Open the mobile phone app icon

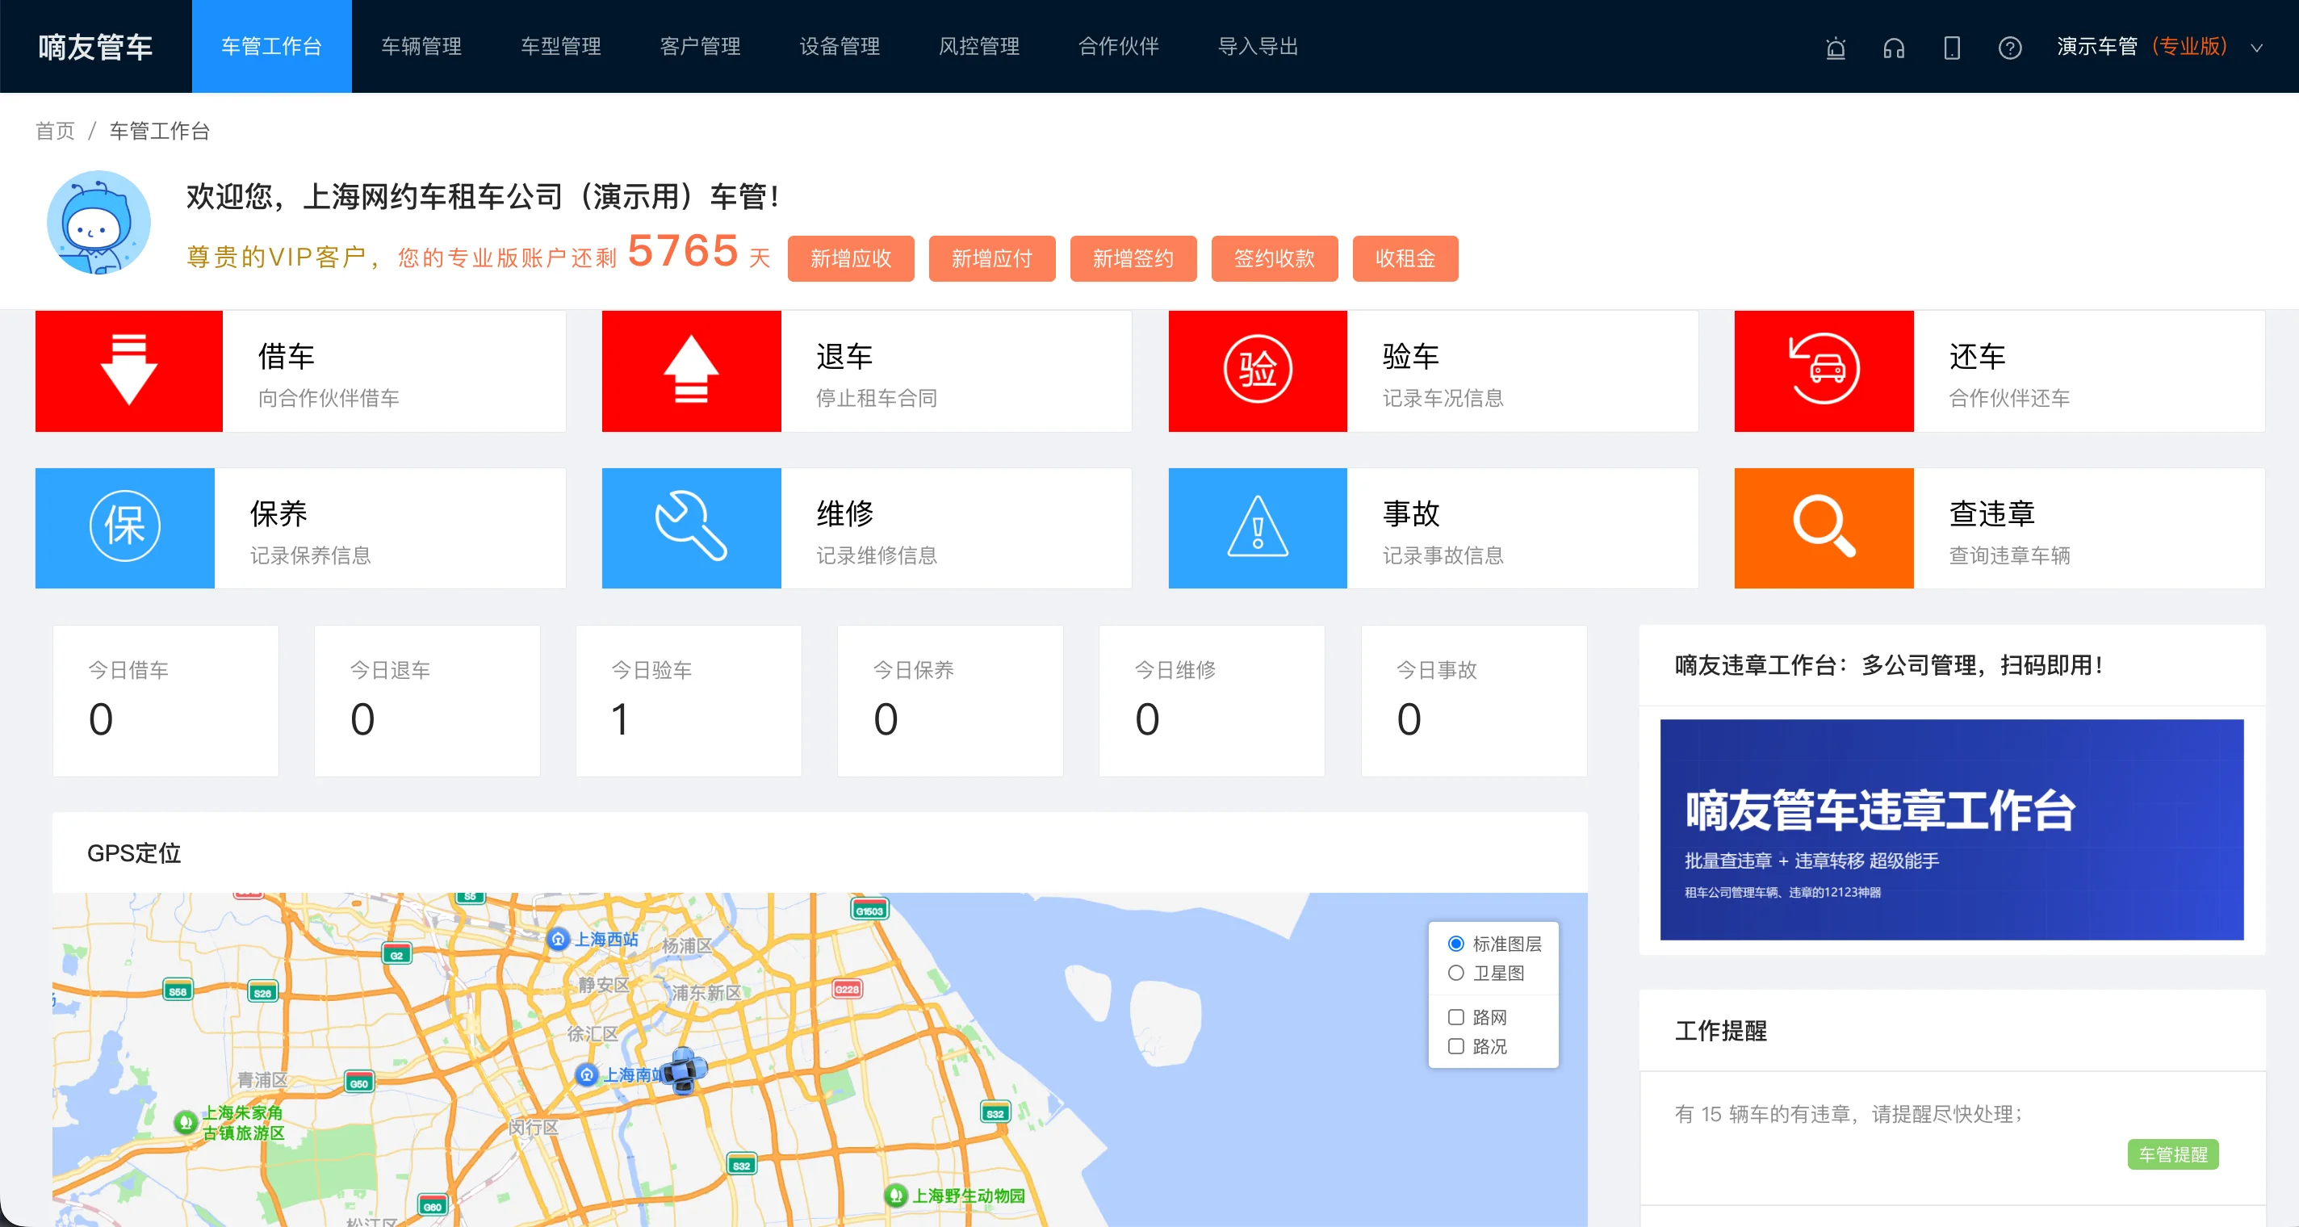pyautogui.click(x=1951, y=48)
